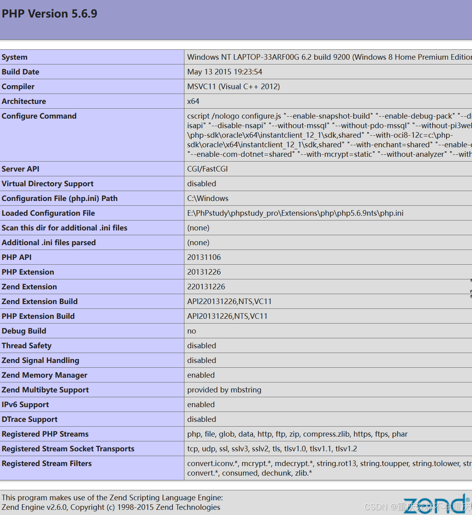The width and height of the screenshot is (472, 515).
Task: Click 'Scan this dir for additional .ini files' label
Action: 65,228
